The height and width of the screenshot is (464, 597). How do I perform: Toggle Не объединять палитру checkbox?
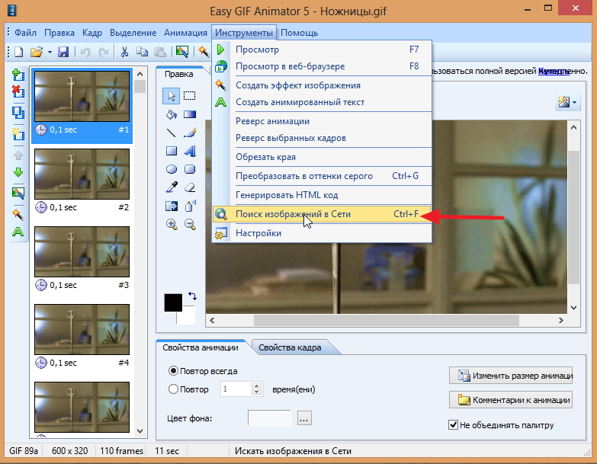point(453,425)
